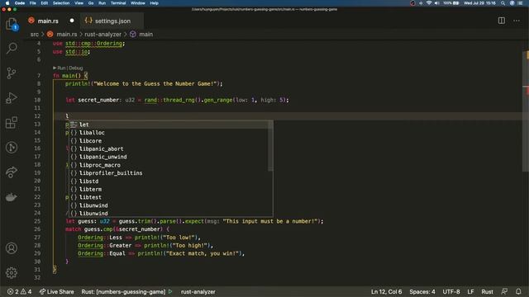Viewport: 529px width, 297px height.
Task: Click the main.rs breadcrumb
Action: tap(66, 35)
